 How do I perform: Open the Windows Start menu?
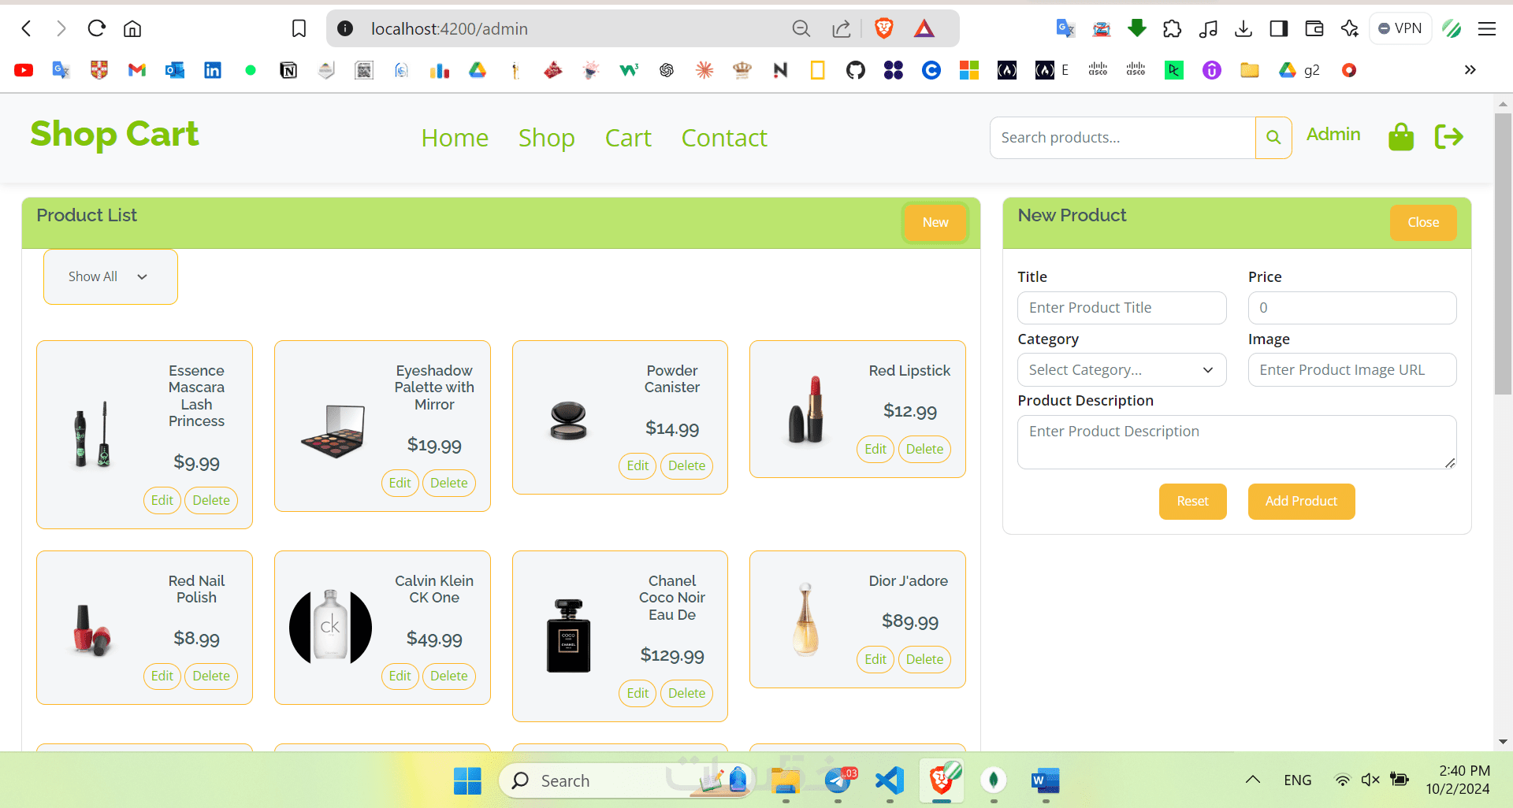coord(467,780)
